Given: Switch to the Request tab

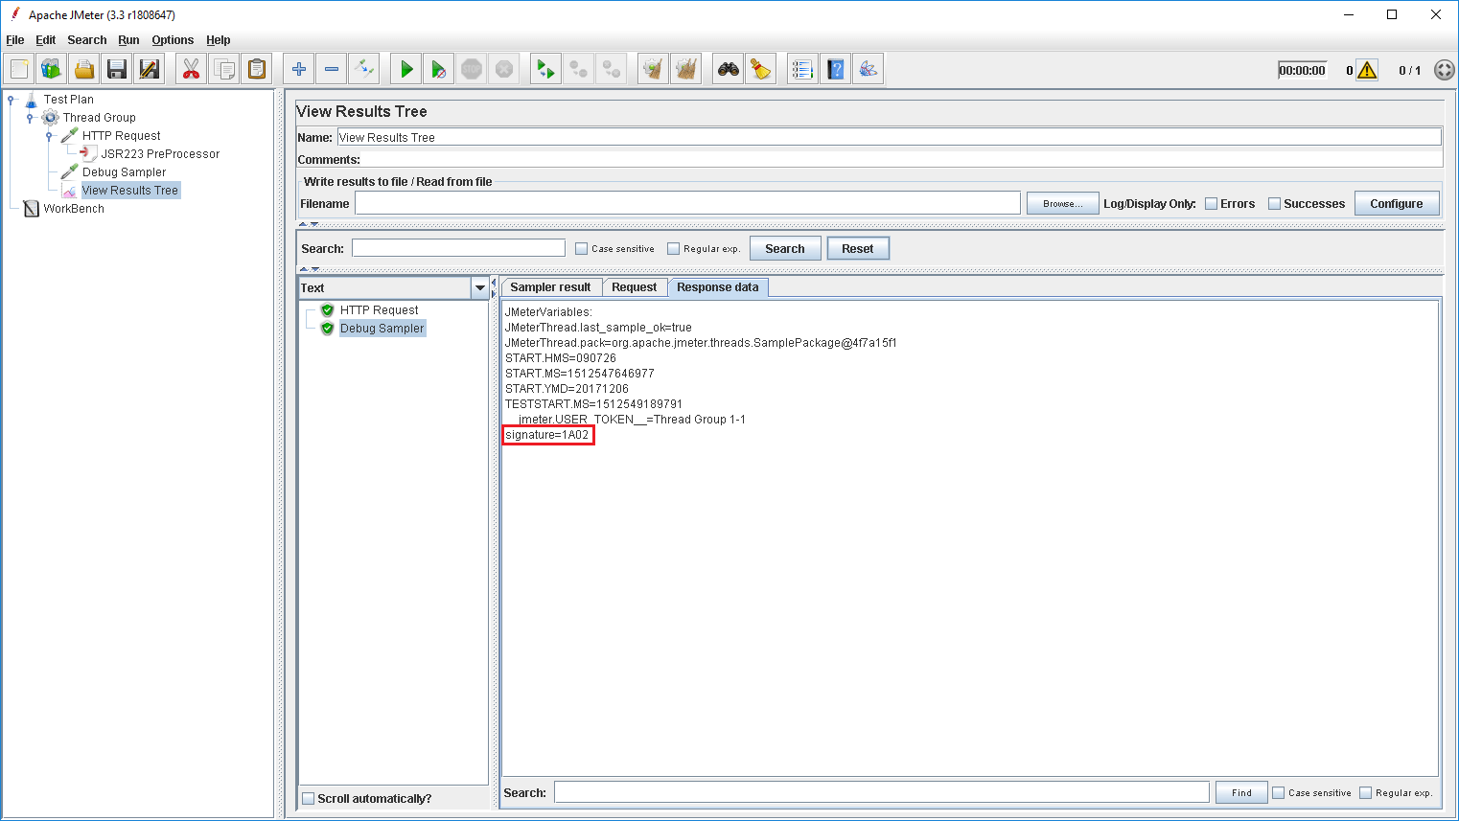Looking at the screenshot, I should tap(635, 287).
